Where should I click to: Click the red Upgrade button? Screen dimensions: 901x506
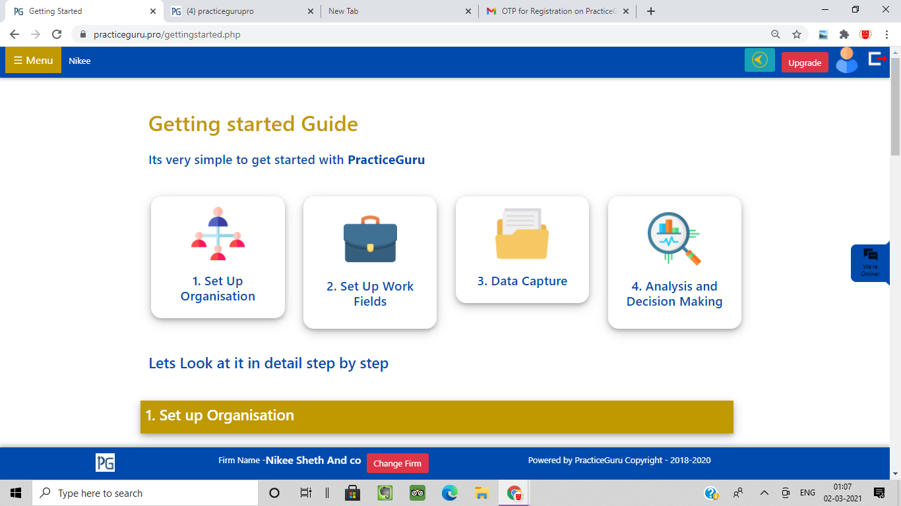pos(805,63)
